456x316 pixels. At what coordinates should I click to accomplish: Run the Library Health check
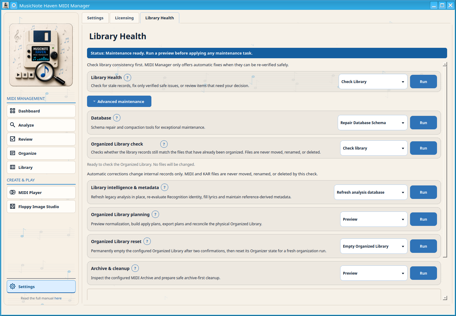click(424, 82)
